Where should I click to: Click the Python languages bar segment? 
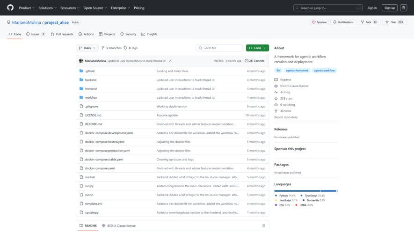tap(297, 191)
